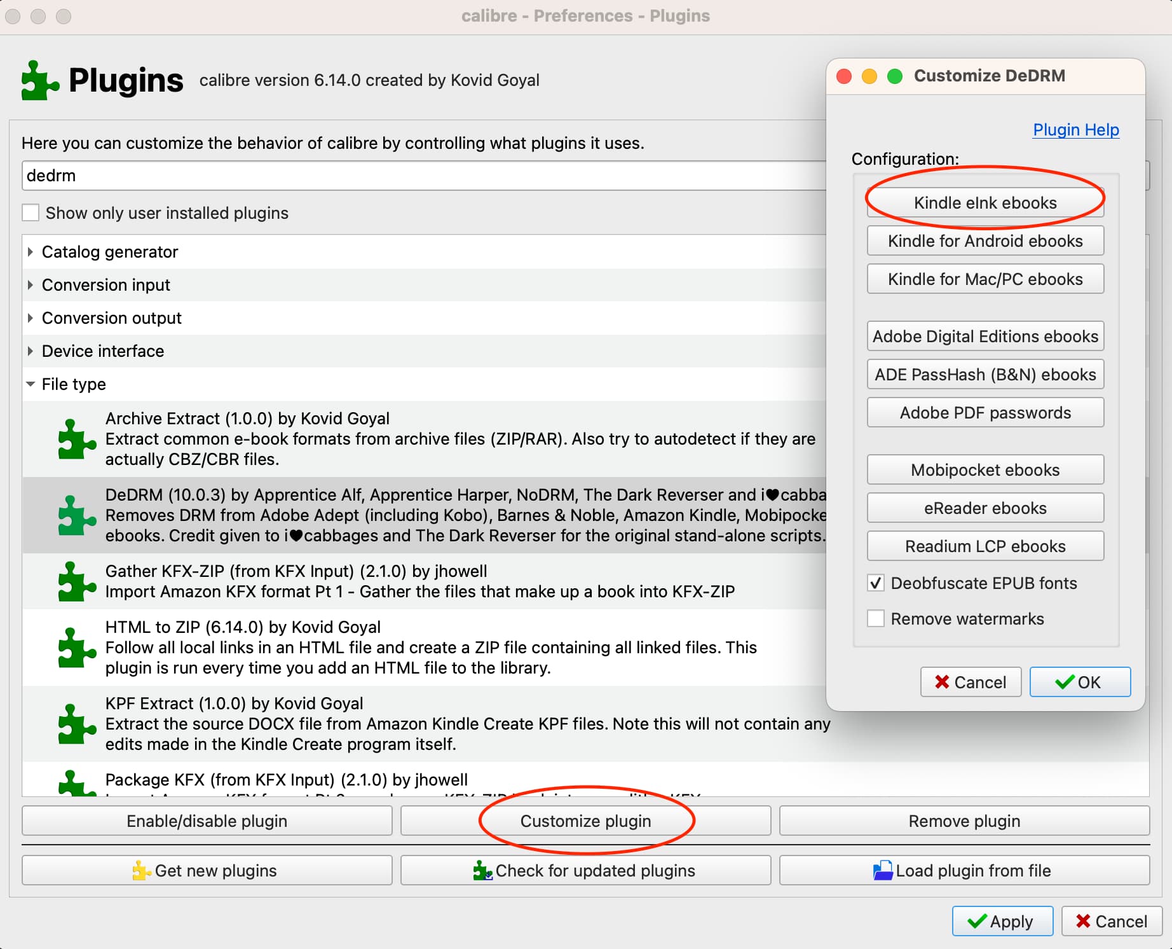
Task: Open the Plugin Help link
Action: click(1075, 130)
